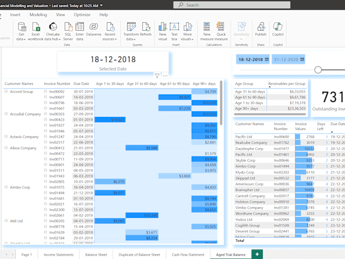The height and width of the screenshot is (259, 345).
Task: Click the Search input box
Action: 232,5
